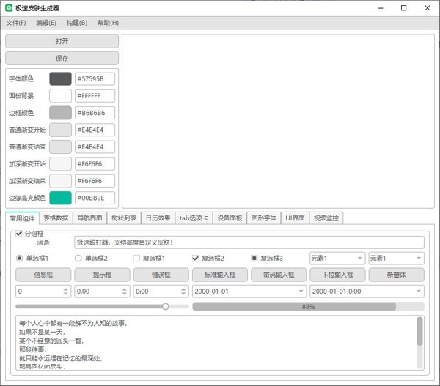The width and height of the screenshot is (440, 386).
Task: Maximize the application window
Action: pyautogui.click(x=403, y=8)
